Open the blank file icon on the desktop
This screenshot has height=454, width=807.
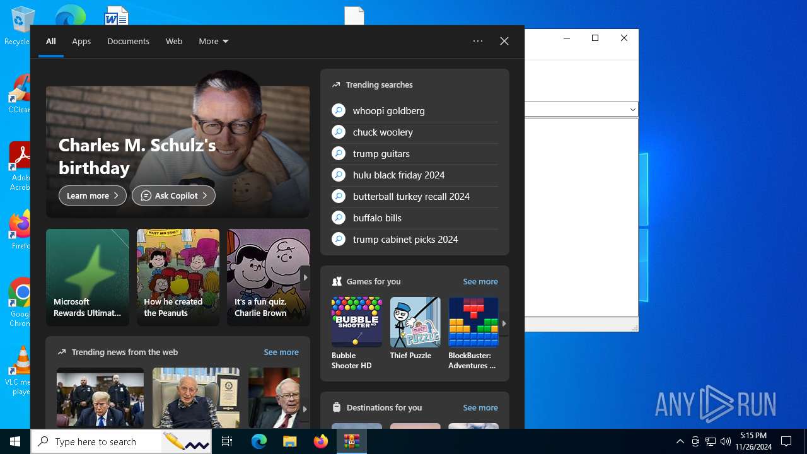tap(354, 15)
